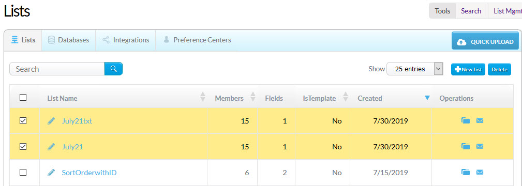Uncheck the July21txt row checkbox
The height and width of the screenshot is (186, 522).
[23, 121]
